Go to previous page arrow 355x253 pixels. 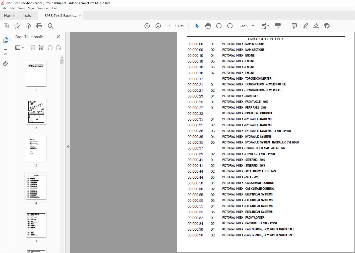tap(147, 26)
